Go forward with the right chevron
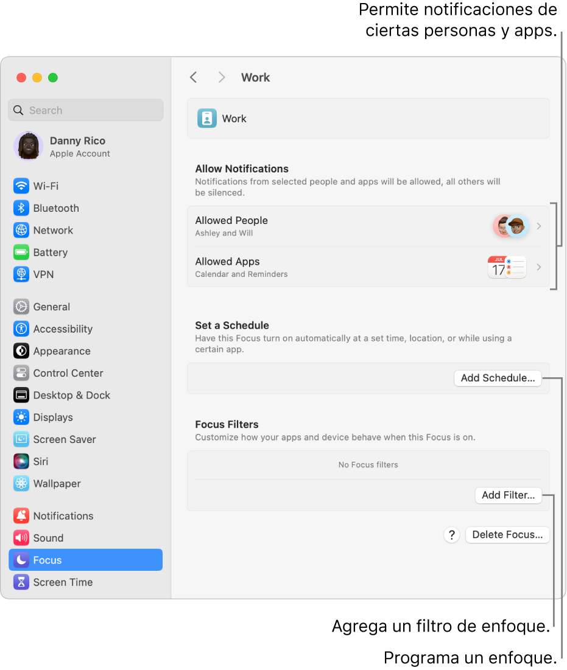The image size is (567, 670). point(222,77)
